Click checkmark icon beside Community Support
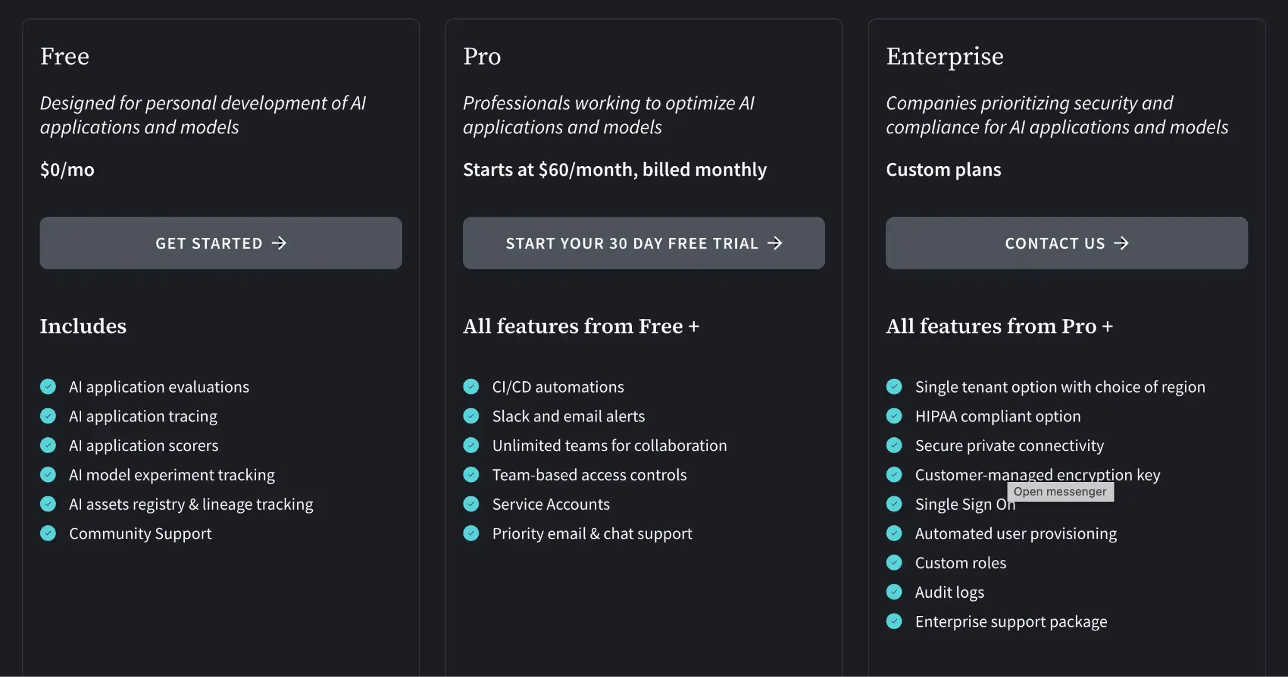Viewport: 1288px width, 677px height. (x=48, y=534)
